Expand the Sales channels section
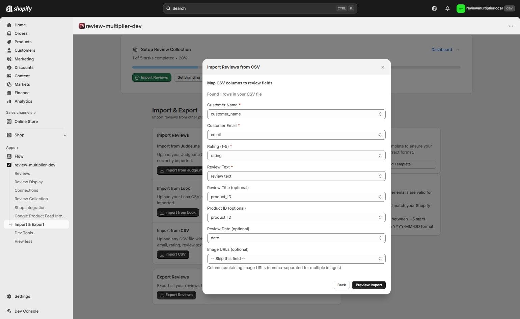Screen dimensions: 520x319 pyautogui.click(x=21, y=112)
